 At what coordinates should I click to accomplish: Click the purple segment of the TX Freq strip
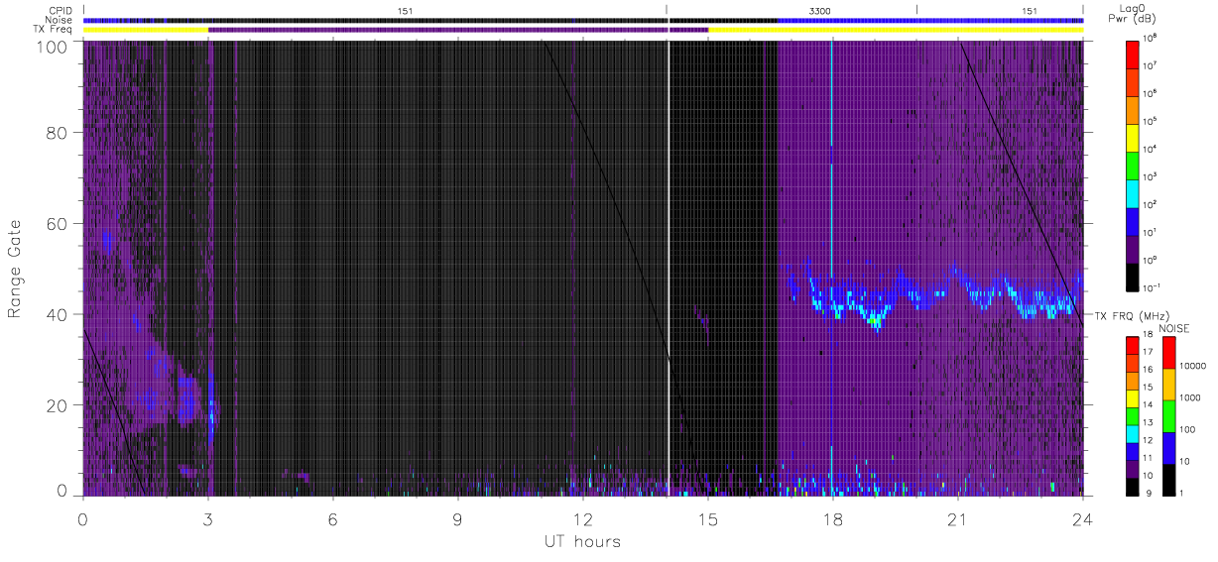(x=458, y=30)
